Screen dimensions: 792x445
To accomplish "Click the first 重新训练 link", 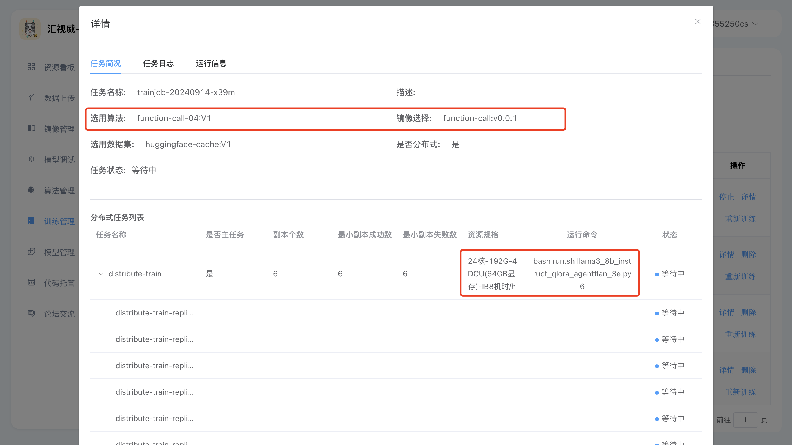I will coord(740,219).
